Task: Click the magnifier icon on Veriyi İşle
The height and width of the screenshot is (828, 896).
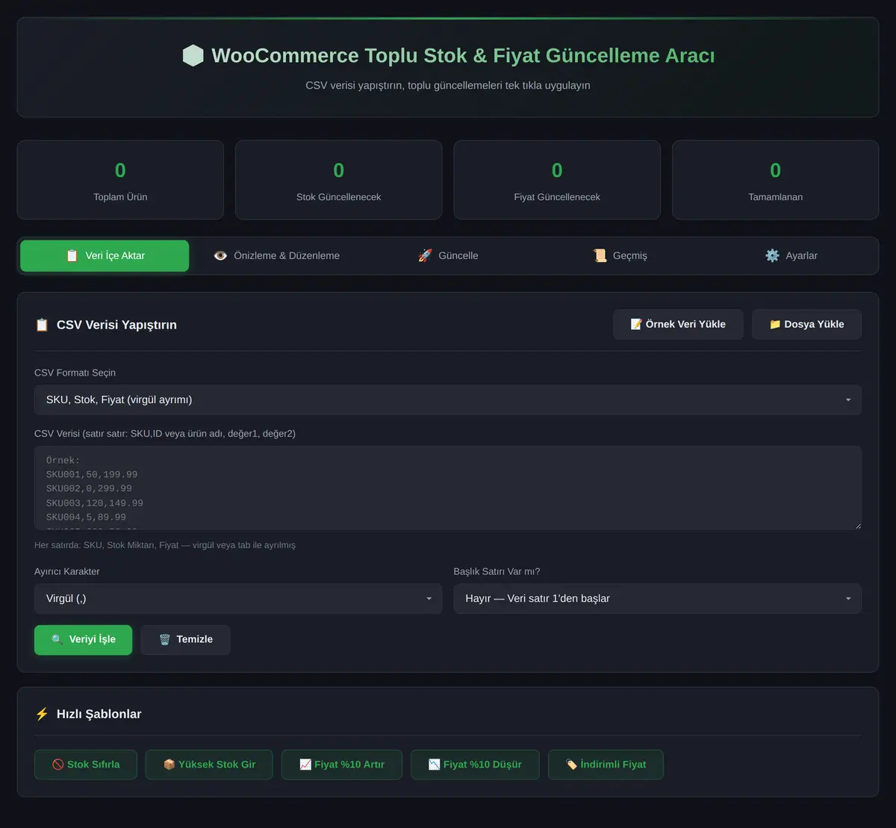Action: point(57,639)
